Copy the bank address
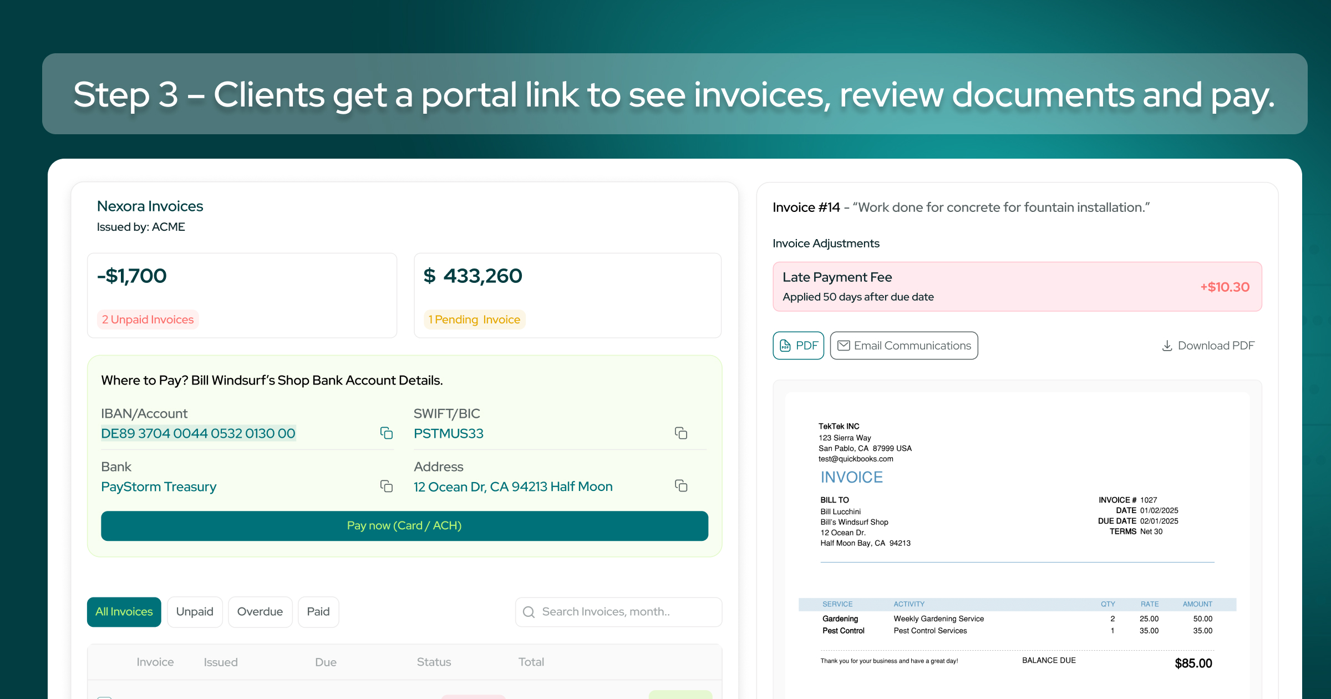Viewport: 1331px width, 699px height. pyautogui.click(x=681, y=486)
